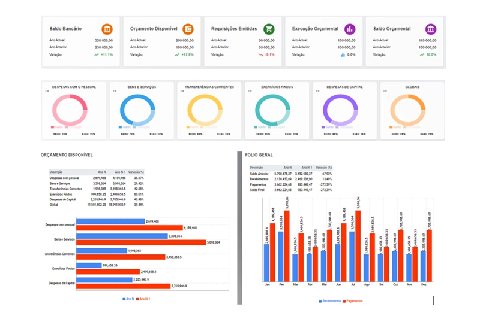Click the green trend icon beside 10.0% variation
The image size is (480, 319).
[x=422, y=55]
